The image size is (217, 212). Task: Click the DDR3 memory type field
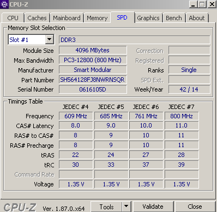pyautogui.click(x=135, y=40)
